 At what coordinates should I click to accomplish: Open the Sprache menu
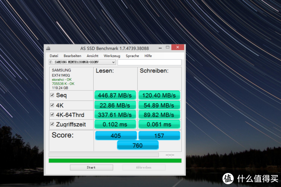tap(132, 56)
